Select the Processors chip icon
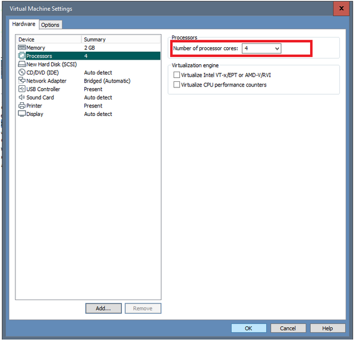The height and width of the screenshot is (341, 354). pyautogui.click(x=22, y=56)
